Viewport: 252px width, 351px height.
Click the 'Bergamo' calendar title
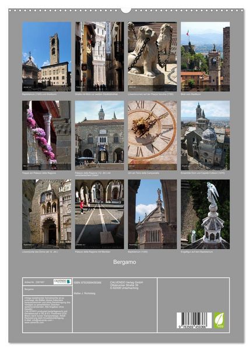click(125, 262)
